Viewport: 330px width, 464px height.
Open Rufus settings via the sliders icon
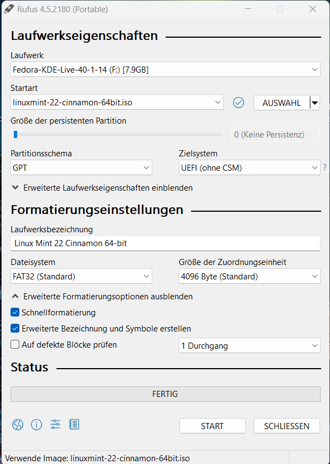(55, 425)
